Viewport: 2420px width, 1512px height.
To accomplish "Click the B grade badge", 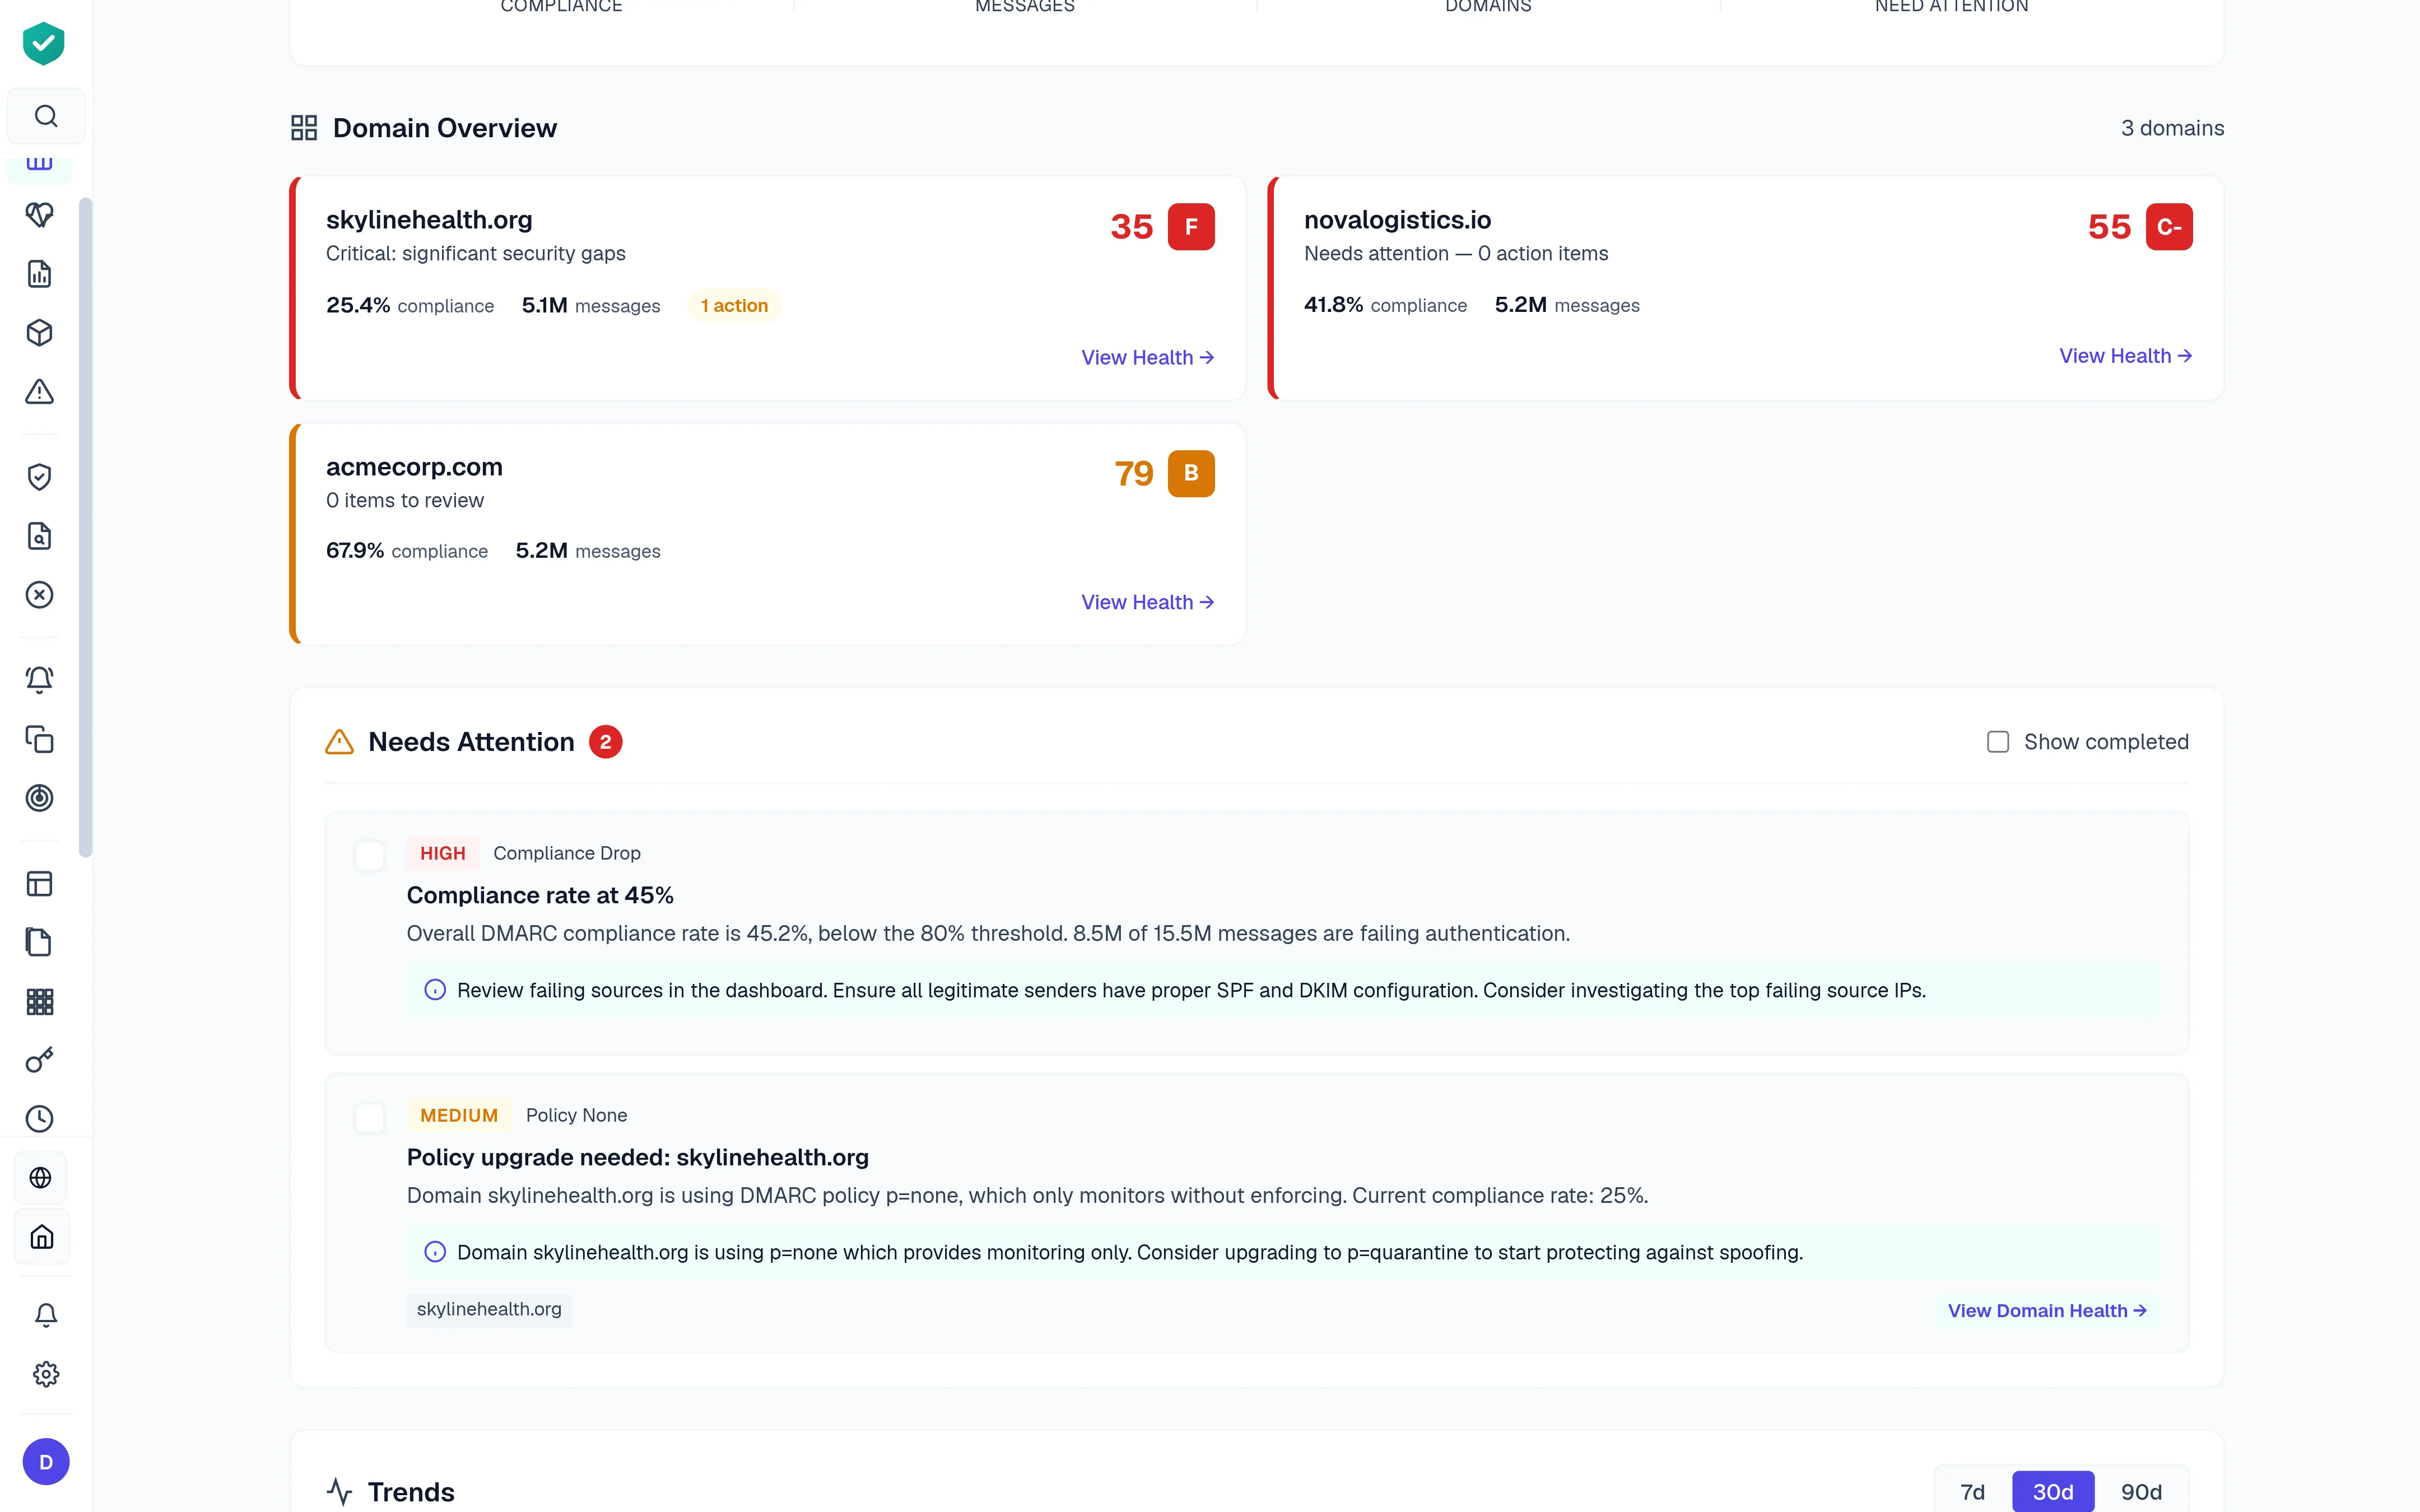I will point(1191,473).
